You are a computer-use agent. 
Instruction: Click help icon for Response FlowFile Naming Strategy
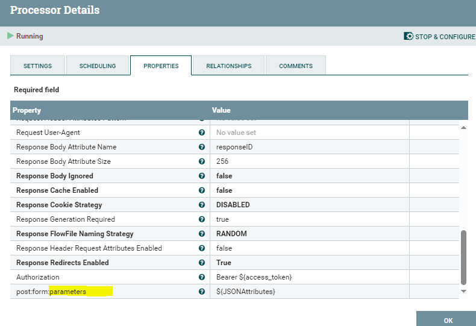(x=202, y=234)
